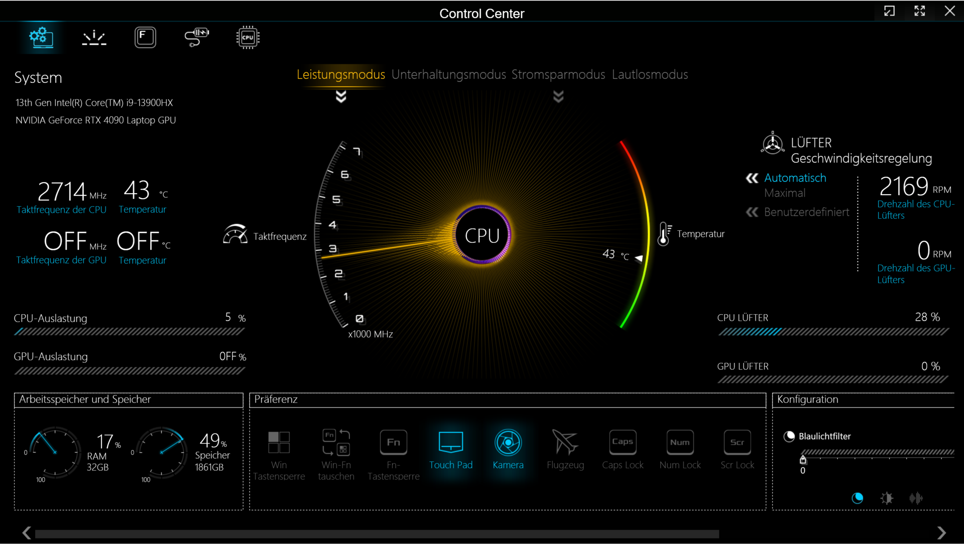
Task: Switch to Lautlosmodus
Action: coord(650,75)
